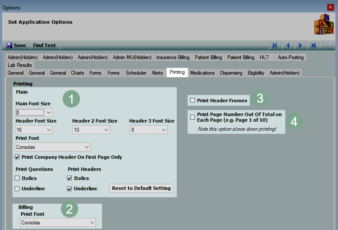Go to first record navigation arrow
The image size is (338, 230).
pyautogui.click(x=274, y=45)
